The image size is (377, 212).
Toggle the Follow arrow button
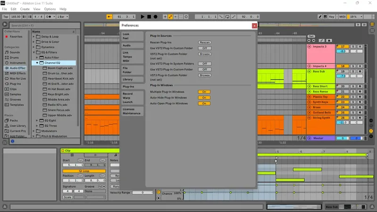[x=109, y=16]
